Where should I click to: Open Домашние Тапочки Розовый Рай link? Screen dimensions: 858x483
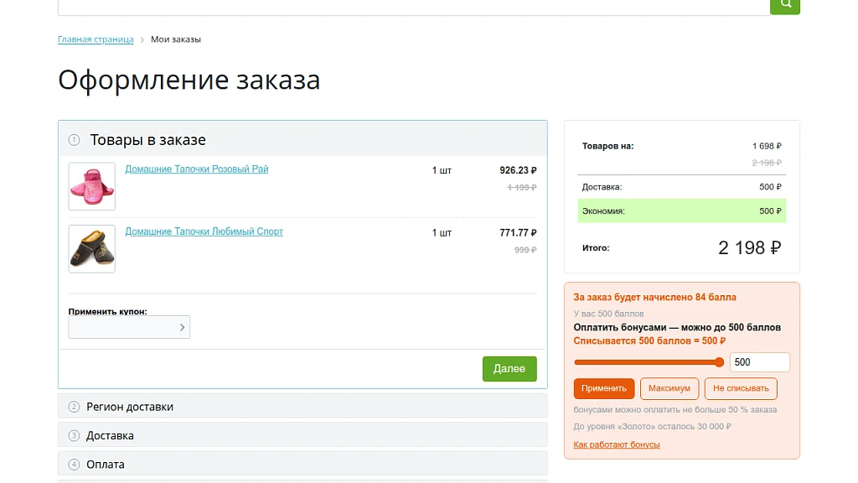[196, 169]
